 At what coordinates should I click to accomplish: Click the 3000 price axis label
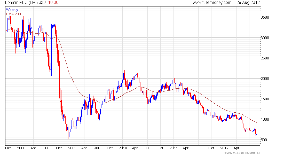(x=265, y=38)
